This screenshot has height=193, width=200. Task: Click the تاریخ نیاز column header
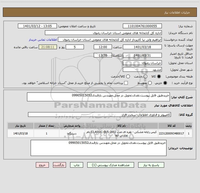(21, 126)
